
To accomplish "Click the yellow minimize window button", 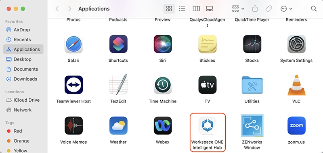I will (x=16, y=9).
